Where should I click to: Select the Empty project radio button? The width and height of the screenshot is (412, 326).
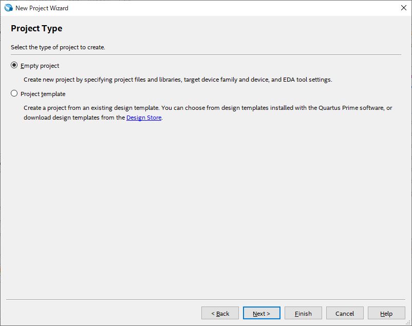coord(14,66)
